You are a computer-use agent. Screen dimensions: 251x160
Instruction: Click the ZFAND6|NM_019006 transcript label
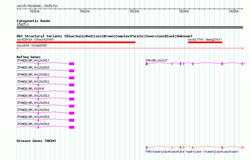coord(30,89)
